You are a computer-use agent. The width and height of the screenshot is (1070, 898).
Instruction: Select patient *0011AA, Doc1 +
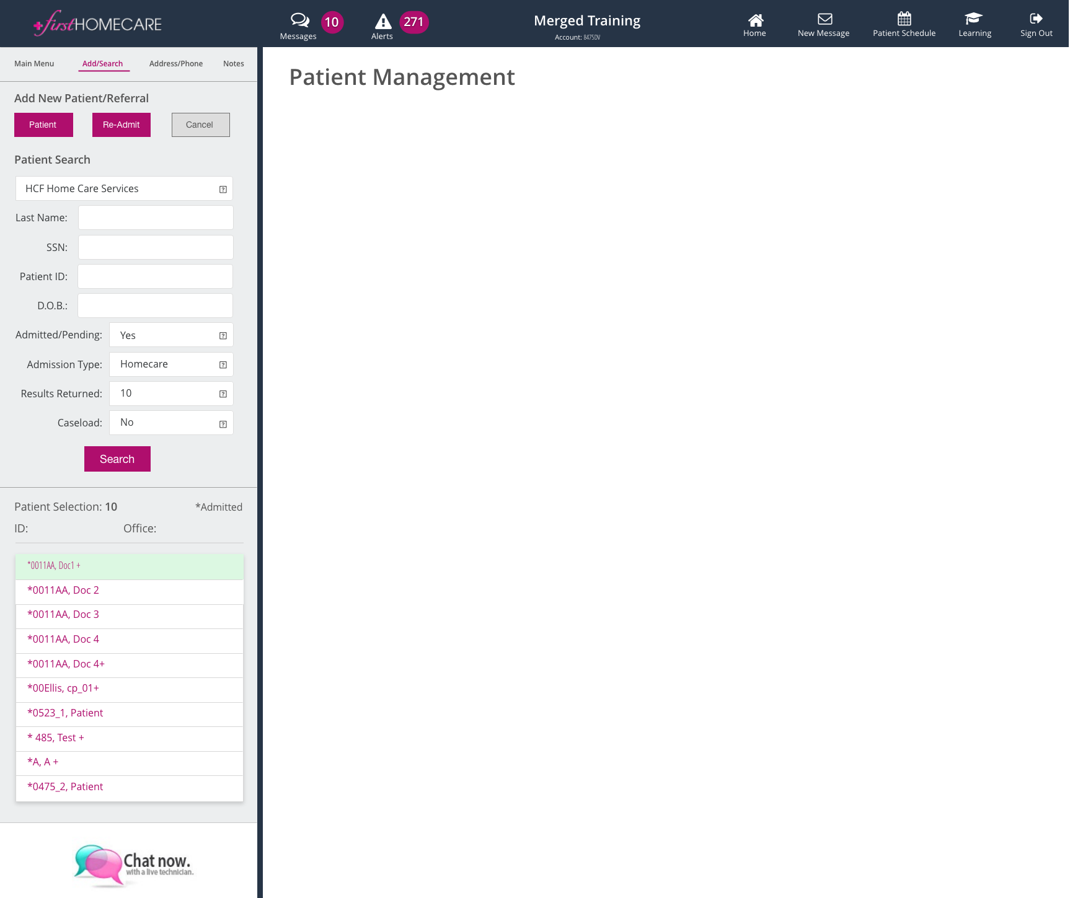tap(130, 566)
